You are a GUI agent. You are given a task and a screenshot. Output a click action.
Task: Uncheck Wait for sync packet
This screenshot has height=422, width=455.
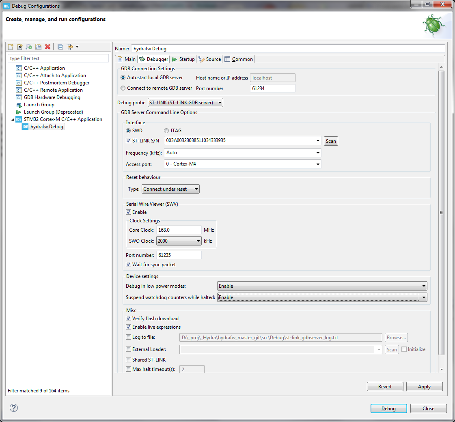click(x=128, y=263)
